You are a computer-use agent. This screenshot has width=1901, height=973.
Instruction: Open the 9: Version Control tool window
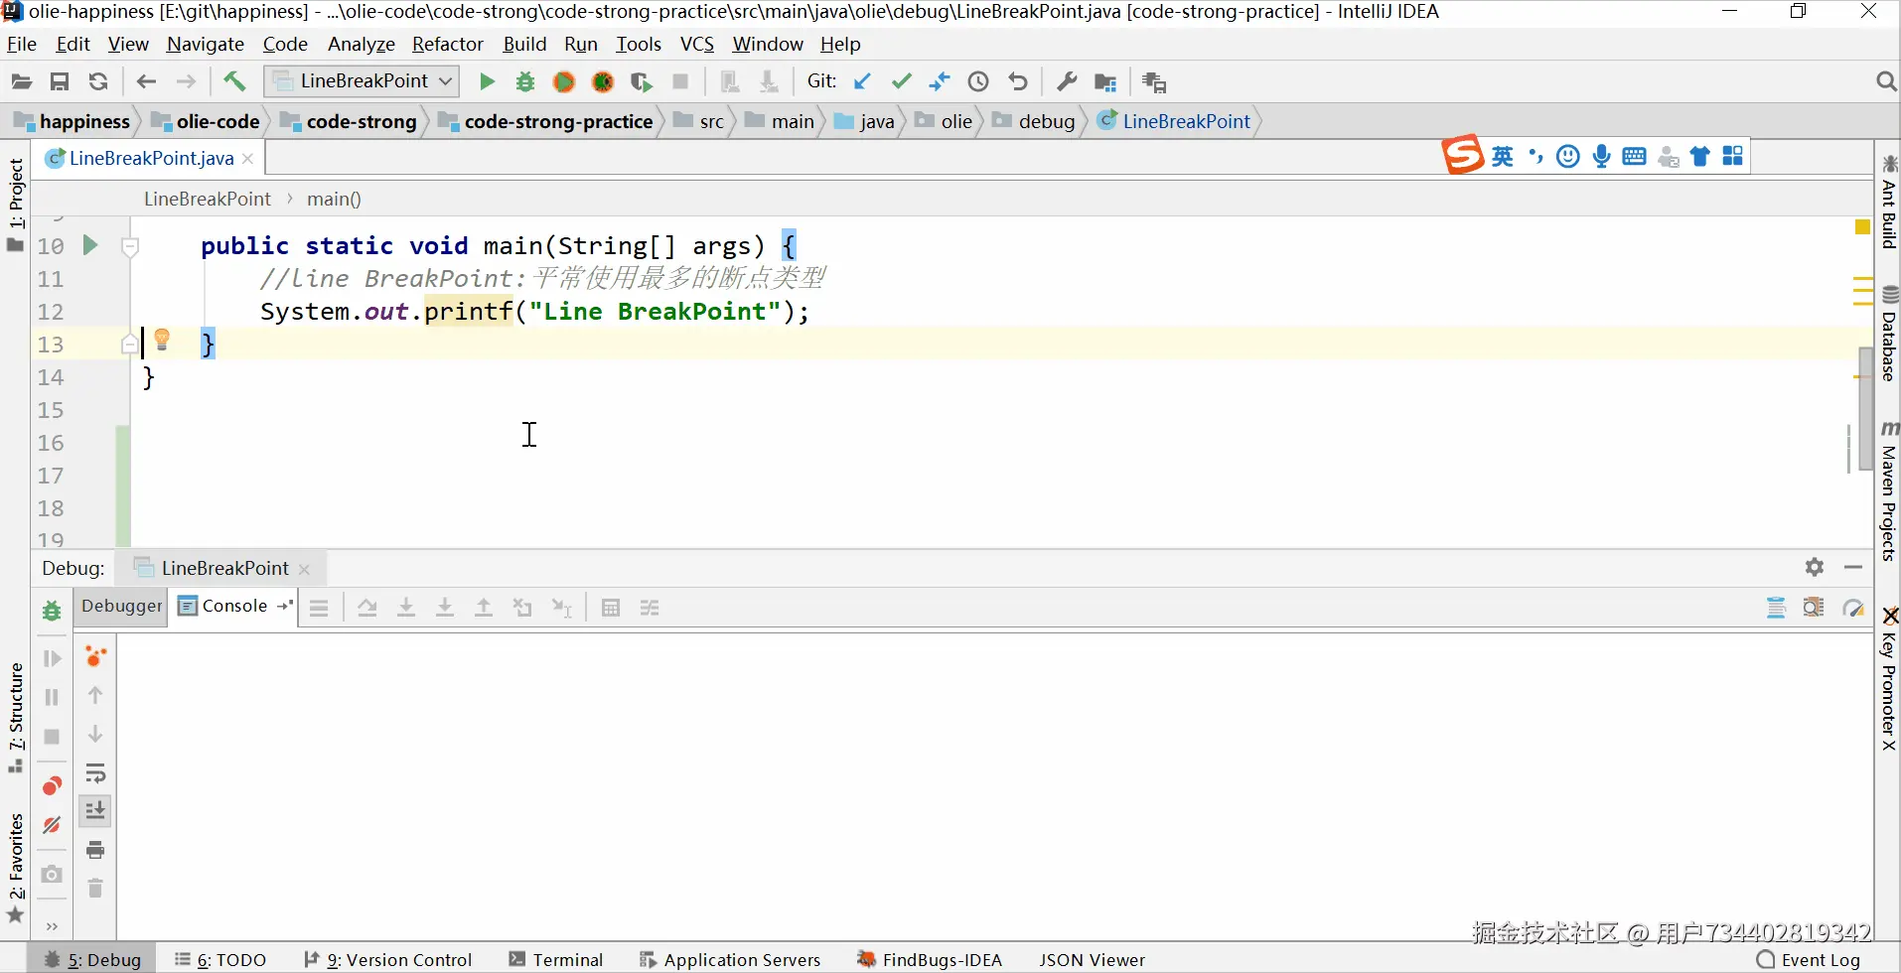[x=388, y=959]
